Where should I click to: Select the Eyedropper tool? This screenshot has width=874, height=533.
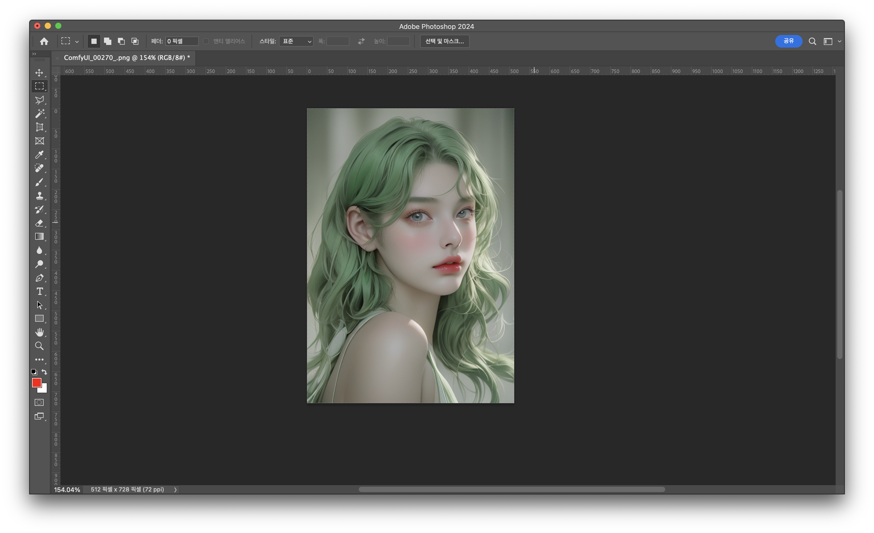pyautogui.click(x=39, y=155)
